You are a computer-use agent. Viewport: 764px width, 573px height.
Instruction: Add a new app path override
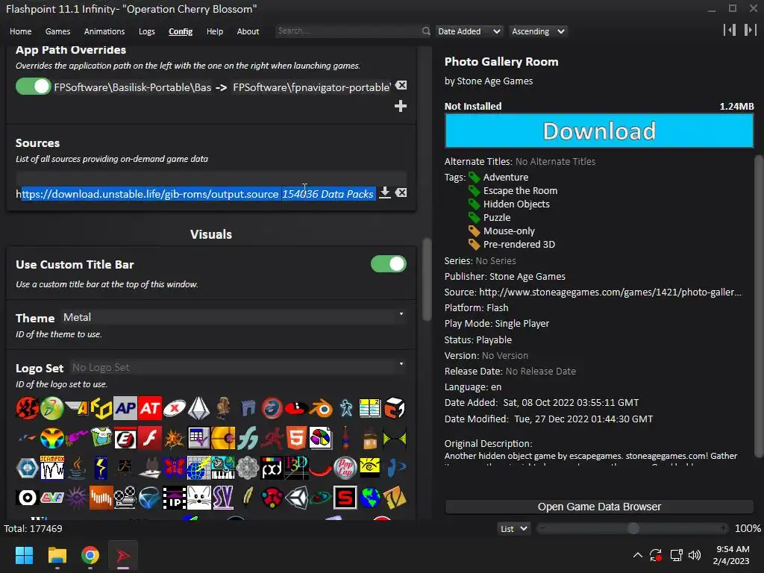pos(401,106)
